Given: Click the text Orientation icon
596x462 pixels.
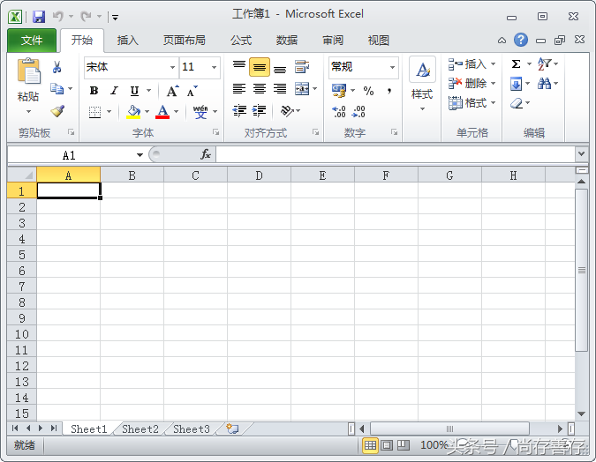Looking at the screenshot, I should click(287, 111).
